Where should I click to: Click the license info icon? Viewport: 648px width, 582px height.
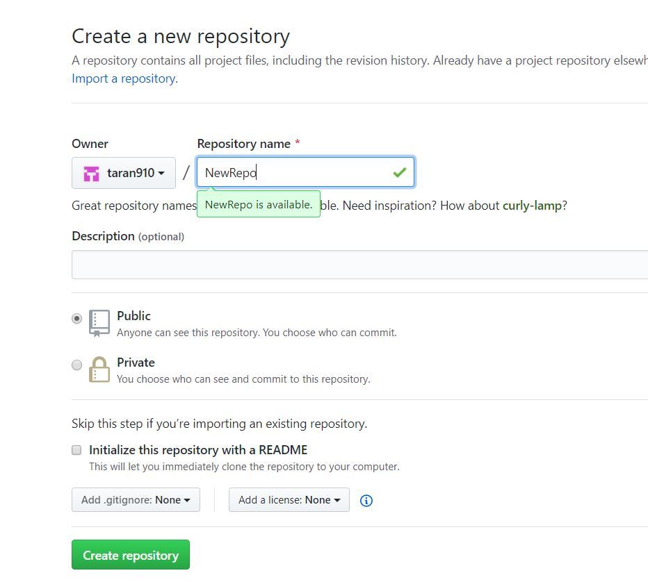click(366, 500)
